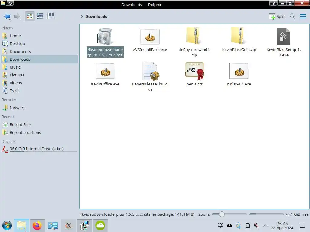This screenshot has width=310, height=232.
Task: Expand hidden system tray icons arrow
Action: (x=265, y=225)
